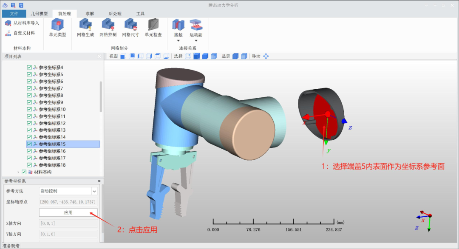
Task: Uncheck the 材料本构 tree checkbox
Action: click(24, 172)
